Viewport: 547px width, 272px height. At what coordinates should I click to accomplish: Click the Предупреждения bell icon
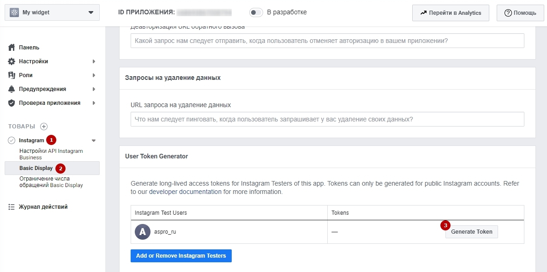[12, 89]
